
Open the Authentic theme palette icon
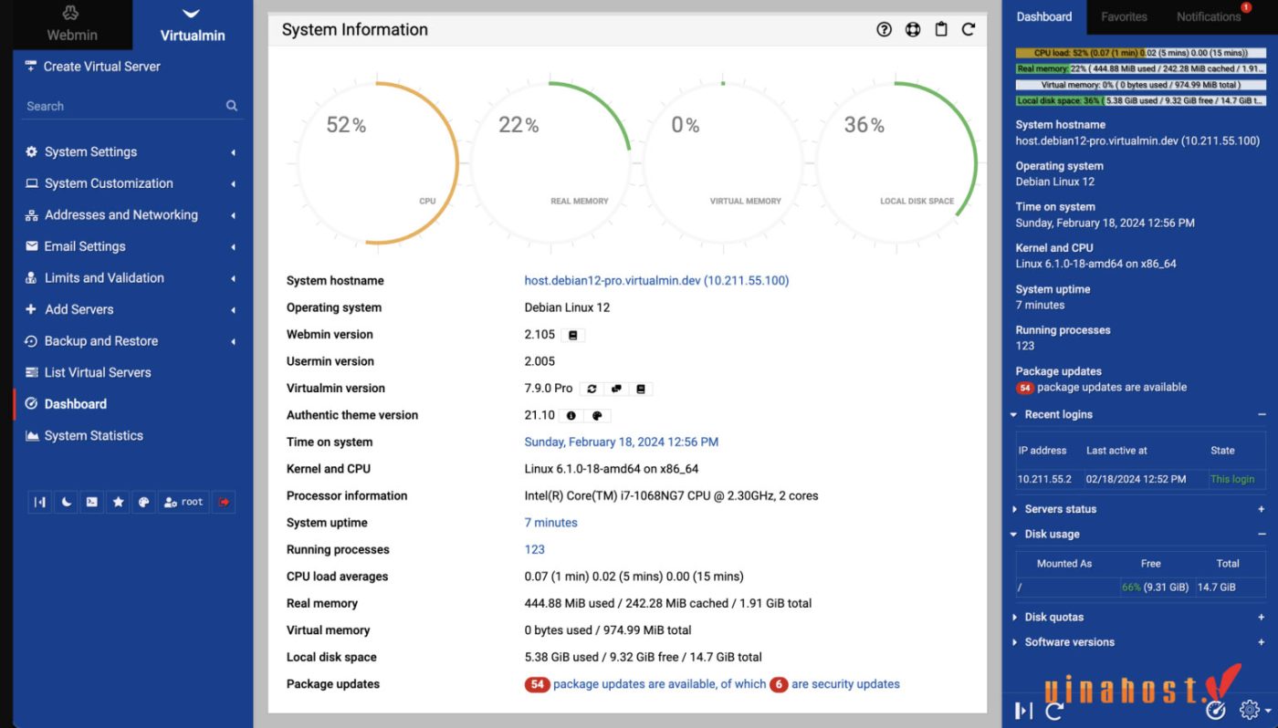pos(598,415)
